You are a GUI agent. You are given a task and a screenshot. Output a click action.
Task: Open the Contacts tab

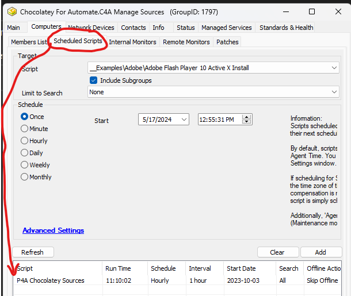coord(133,28)
